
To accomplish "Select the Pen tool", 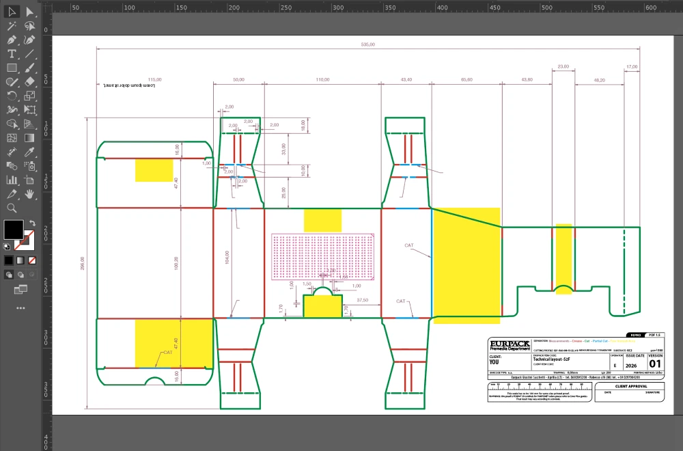I will coord(12,40).
